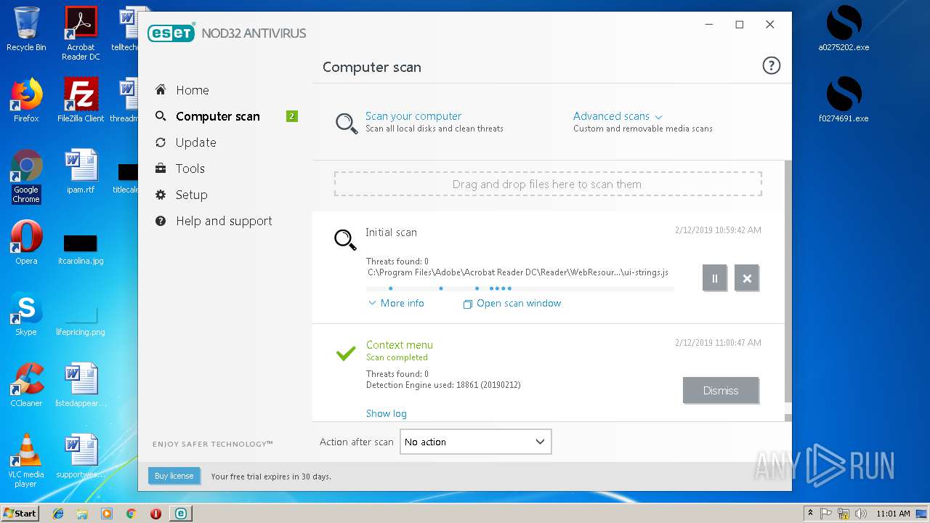Open Help and support
This screenshot has height=523, width=930.
point(224,221)
